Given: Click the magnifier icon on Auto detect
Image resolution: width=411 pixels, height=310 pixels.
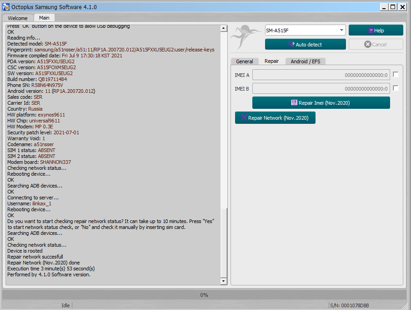Looking at the screenshot, I should tap(291, 44).
